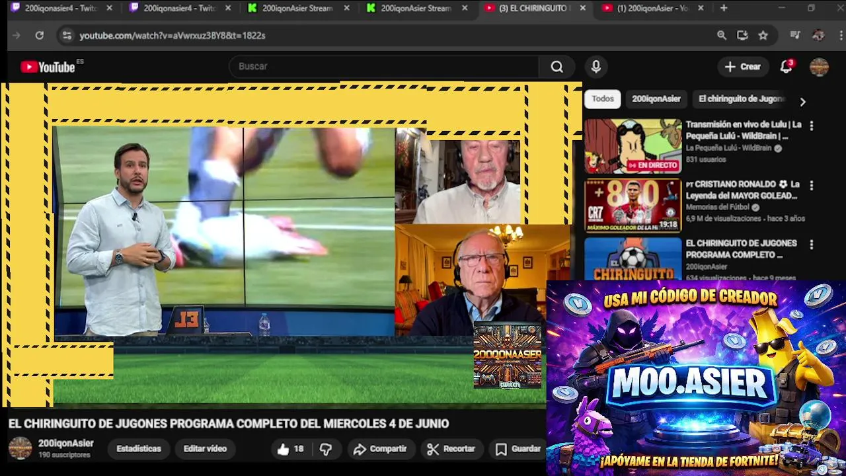Open the notifications bell
846x476 pixels.
click(786, 67)
